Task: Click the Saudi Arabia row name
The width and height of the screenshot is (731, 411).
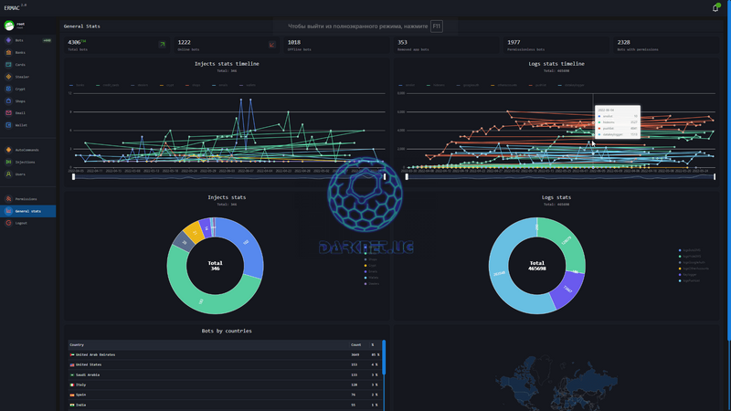Action: point(87,375)
